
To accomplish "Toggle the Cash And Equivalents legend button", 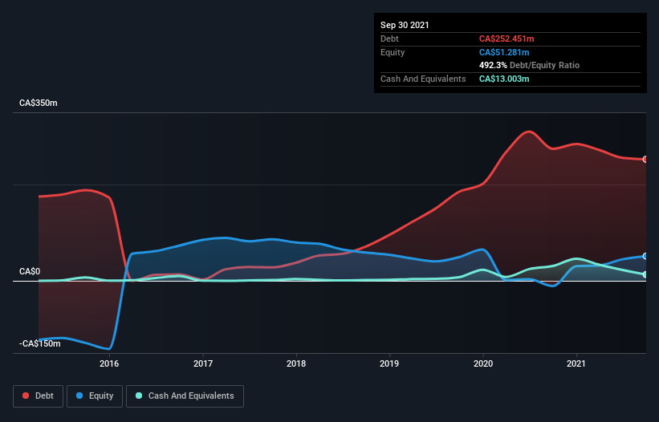I will [185, 396].
